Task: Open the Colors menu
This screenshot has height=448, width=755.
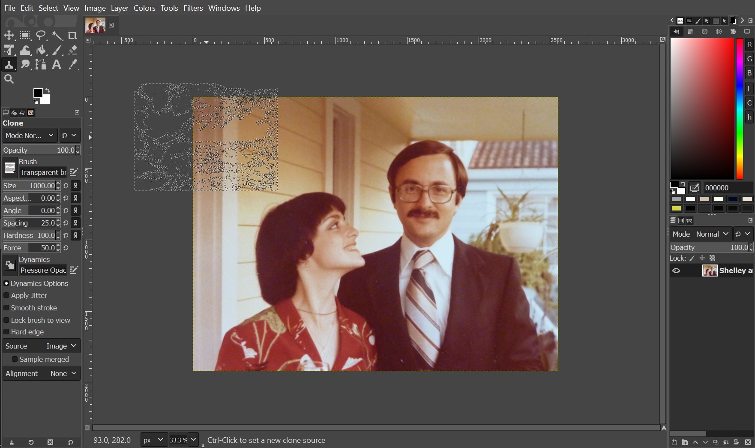Action: click(x=144, y=8)
